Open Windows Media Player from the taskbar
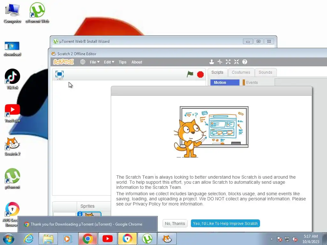This screenshot has width=327, height=245. [67, 239]
